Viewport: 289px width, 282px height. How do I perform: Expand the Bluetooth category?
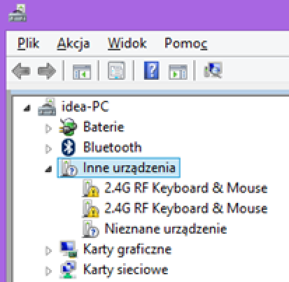(x=48, y=149)
